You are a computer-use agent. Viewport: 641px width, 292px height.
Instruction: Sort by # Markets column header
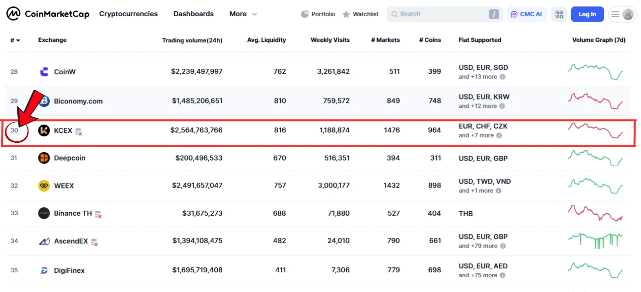point(385,40)
